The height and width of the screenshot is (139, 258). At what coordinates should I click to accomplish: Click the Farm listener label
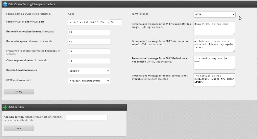click(x=140, y=14)
